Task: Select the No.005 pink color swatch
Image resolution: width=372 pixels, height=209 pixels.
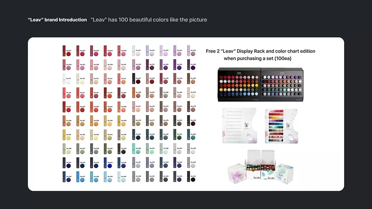Action: [124, 54]
